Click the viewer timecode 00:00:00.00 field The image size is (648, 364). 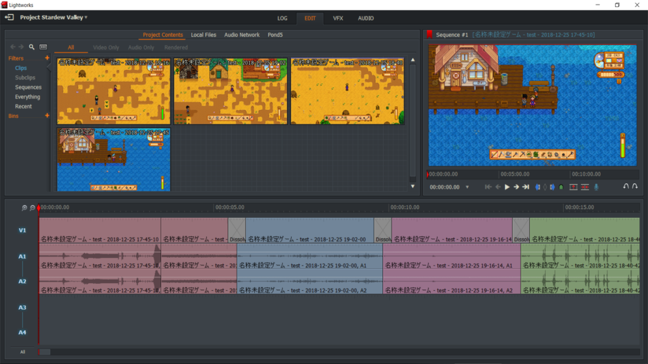tap(445, 187)
